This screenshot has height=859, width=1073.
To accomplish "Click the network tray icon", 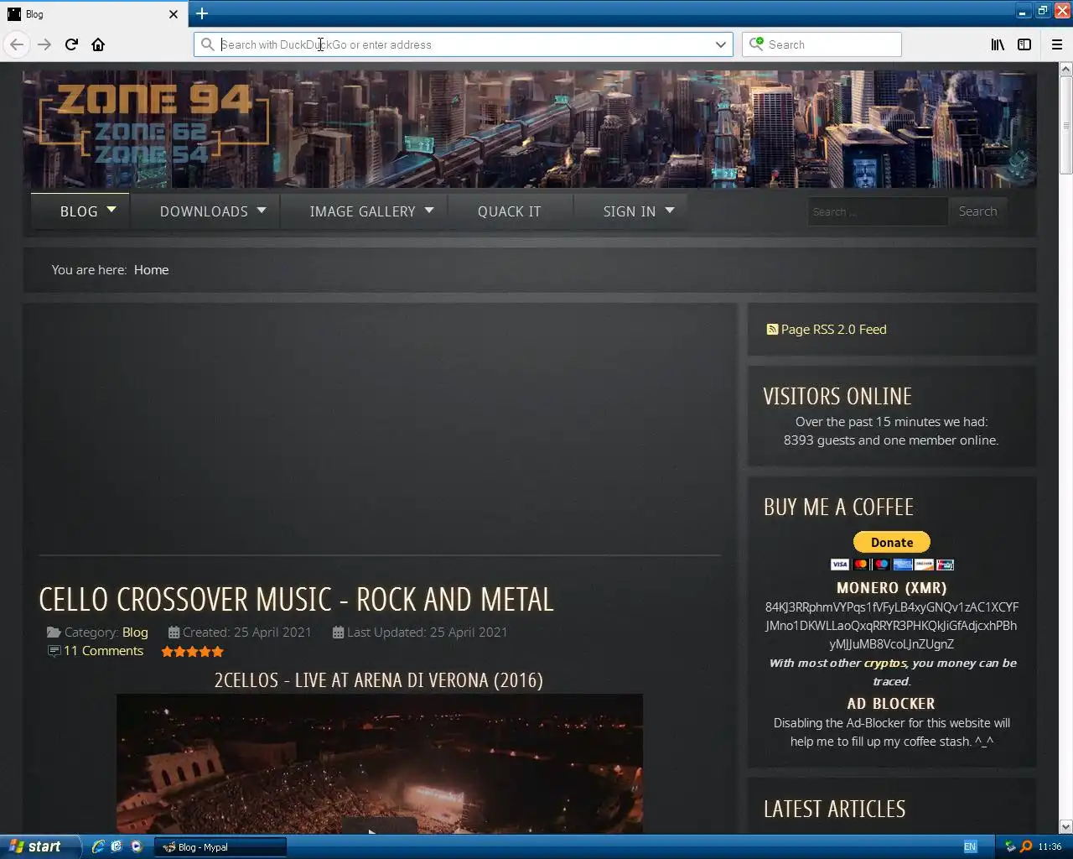I will point(1010,847).
